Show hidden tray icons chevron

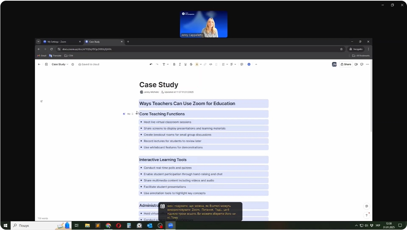[356, 225]
